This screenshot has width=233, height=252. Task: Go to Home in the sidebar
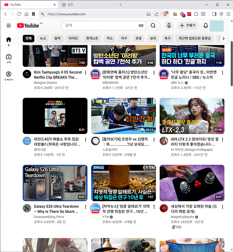(x=9, y=42)
